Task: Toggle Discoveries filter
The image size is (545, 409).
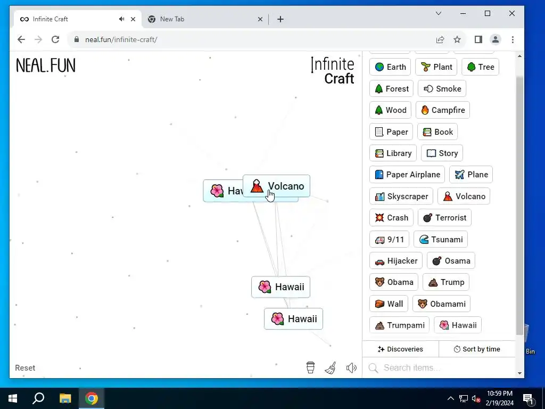Action: click(400, 349)
